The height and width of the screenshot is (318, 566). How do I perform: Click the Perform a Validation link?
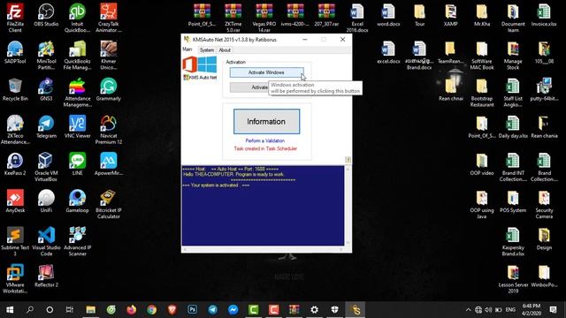pos(265,140)
